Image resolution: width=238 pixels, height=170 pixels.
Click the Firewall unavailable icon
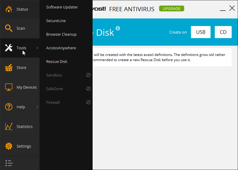tap(88, 102)
